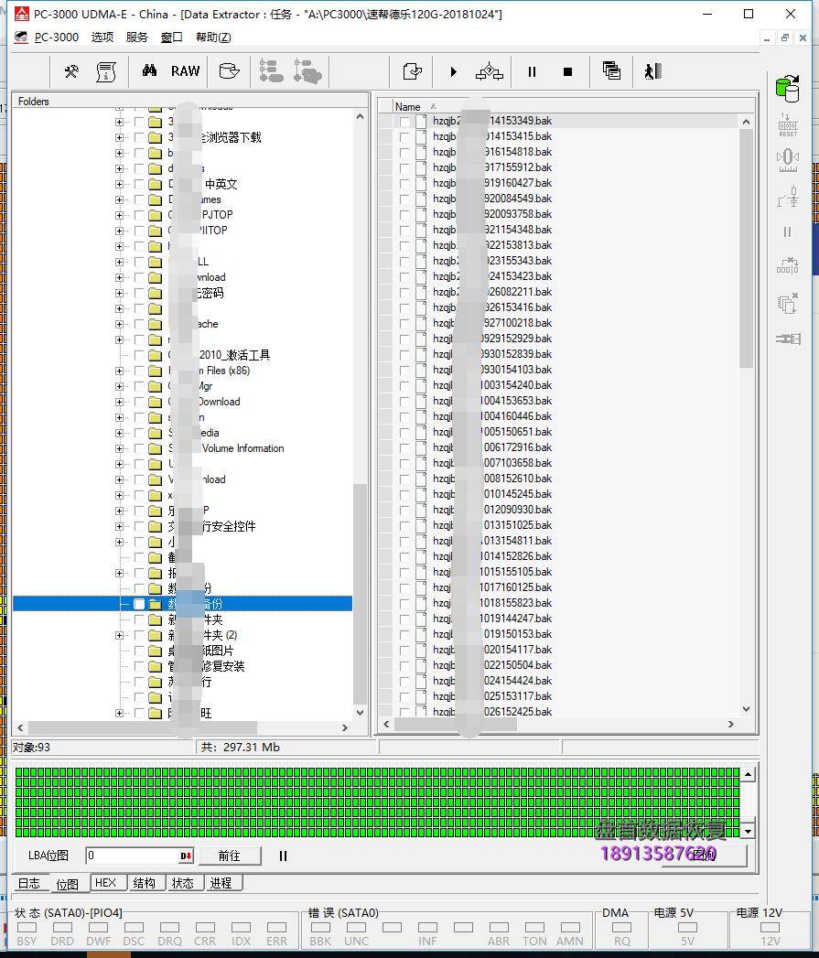Screen dimensions: 819x958
Task: Expand the Files (x86) folder node
Action: 119,371
